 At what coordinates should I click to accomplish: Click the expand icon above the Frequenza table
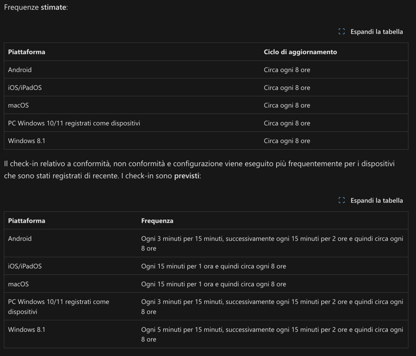pyautogui.click(x=341, y=200)
